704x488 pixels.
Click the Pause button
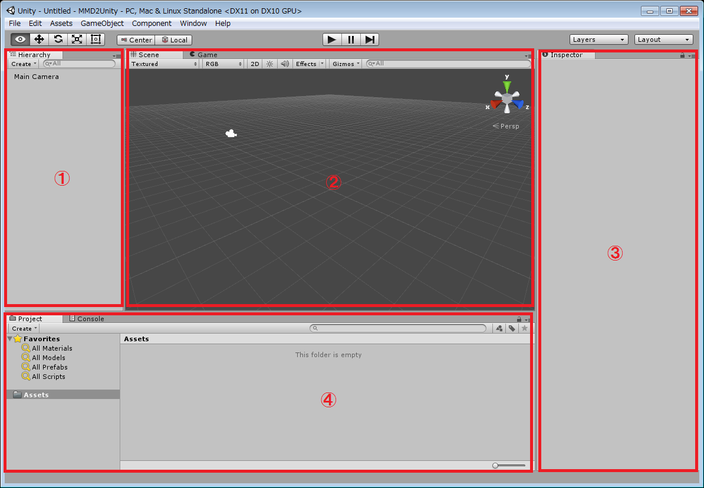(x=351, y=39)
